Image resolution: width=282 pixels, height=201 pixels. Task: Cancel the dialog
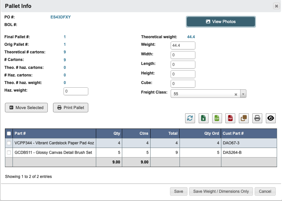click(x=265, y=191)
